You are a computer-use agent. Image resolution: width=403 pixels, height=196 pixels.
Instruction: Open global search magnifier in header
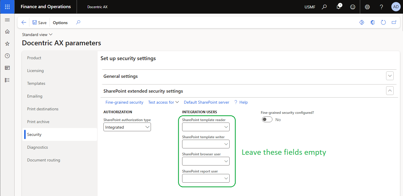coord(324,7)
